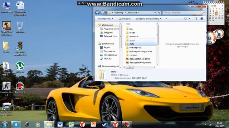Select the texturepacks-mp-cache folder
229x128 pixels.
pyautogui.click(x=141, y=51)
